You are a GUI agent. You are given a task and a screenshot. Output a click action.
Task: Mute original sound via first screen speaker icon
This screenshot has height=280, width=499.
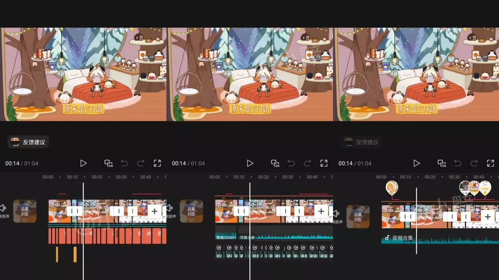(3, 208)
